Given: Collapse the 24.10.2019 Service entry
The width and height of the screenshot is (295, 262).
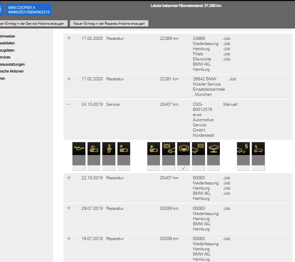Looking at the screenshot, I should (x=69, y=104).
